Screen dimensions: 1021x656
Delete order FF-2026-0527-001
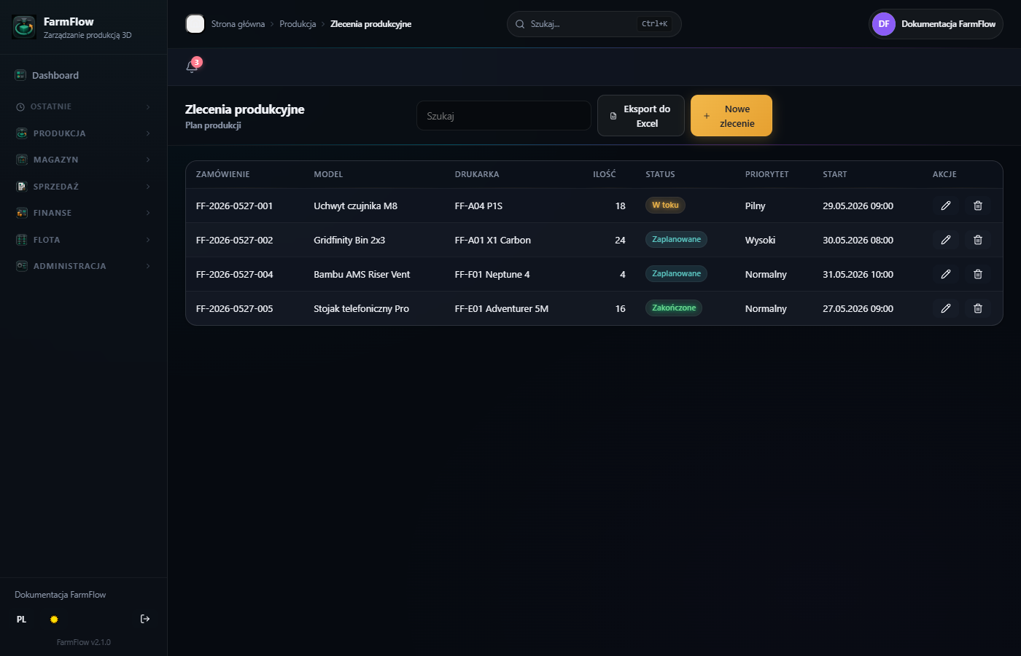978,206
